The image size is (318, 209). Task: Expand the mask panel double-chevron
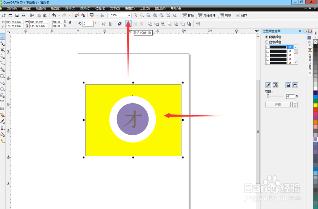(x=300, y=31)
